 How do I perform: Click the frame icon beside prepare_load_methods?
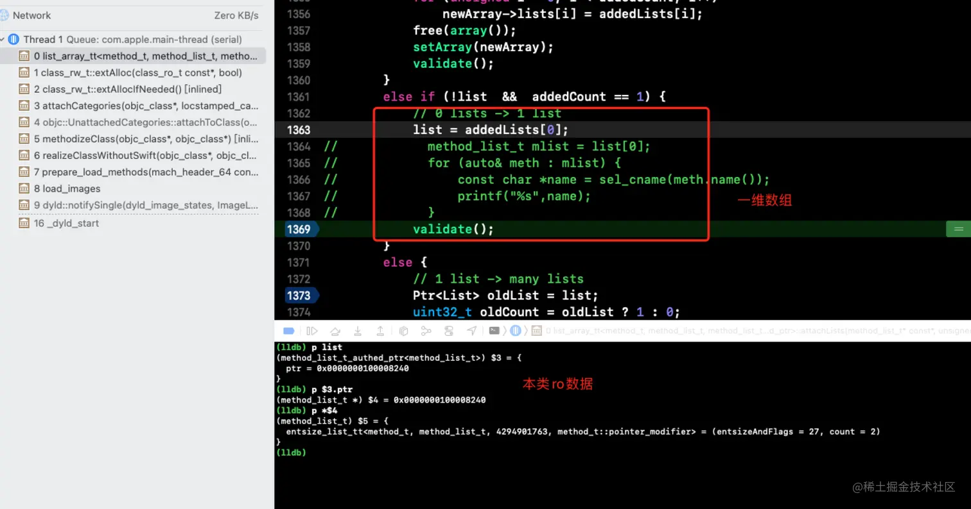click(24, 172)
